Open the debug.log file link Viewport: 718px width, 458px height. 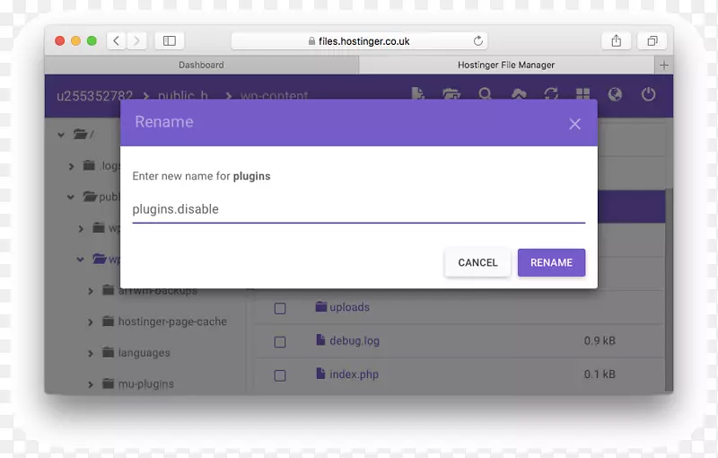click(355, 340)
